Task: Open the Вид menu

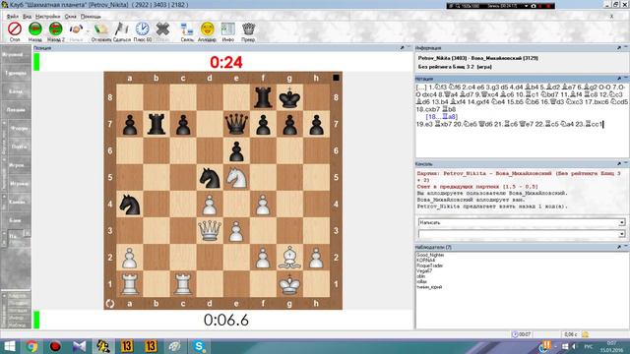Action: (x=27, y=17)
